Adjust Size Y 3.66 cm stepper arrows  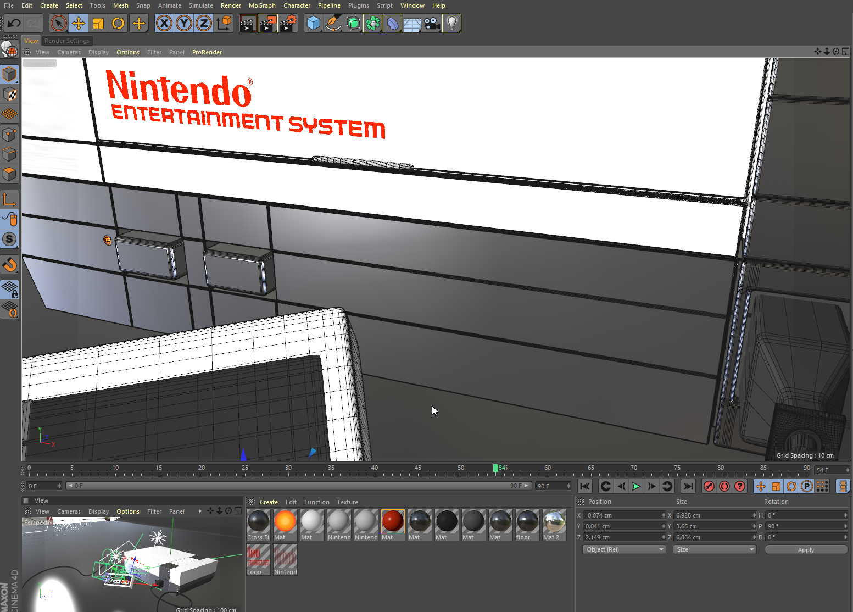pos(754,526)
